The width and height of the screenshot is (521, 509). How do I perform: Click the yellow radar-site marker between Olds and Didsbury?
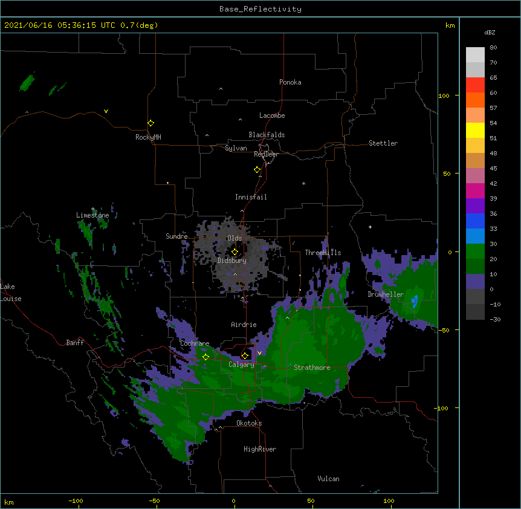point(235,252)
